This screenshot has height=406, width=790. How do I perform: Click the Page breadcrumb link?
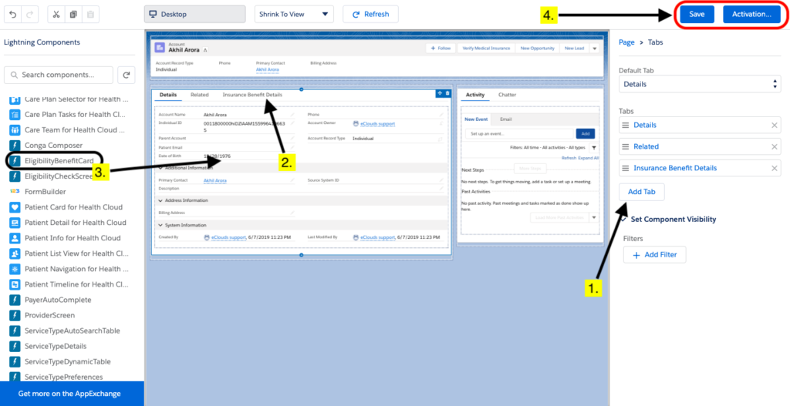[626, 42]
